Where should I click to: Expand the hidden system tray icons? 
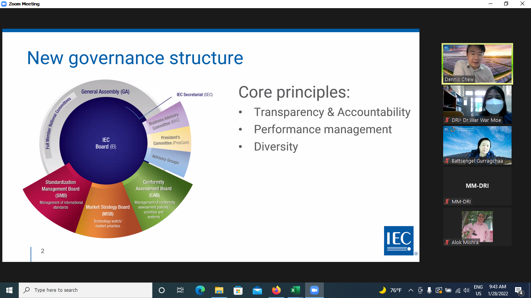[x=410, y=290]
